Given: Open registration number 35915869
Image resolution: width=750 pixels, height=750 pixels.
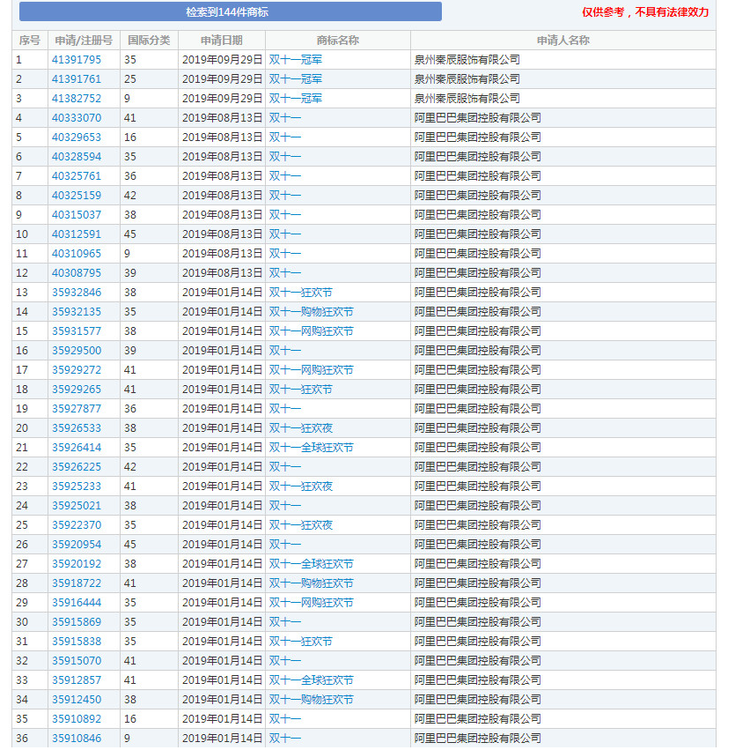Looking at the screenshot, I should coord(76,622).
